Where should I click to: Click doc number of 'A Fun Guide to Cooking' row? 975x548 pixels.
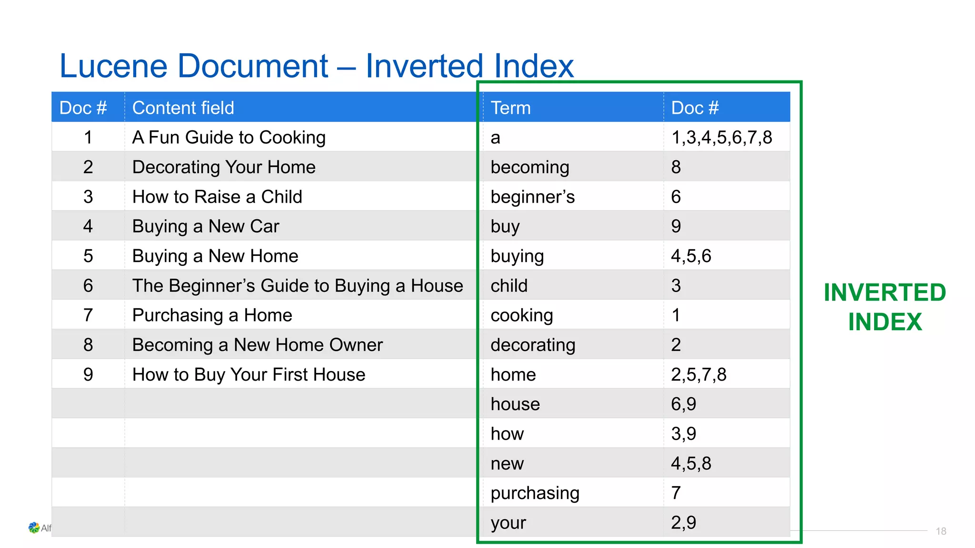[88, 137]
